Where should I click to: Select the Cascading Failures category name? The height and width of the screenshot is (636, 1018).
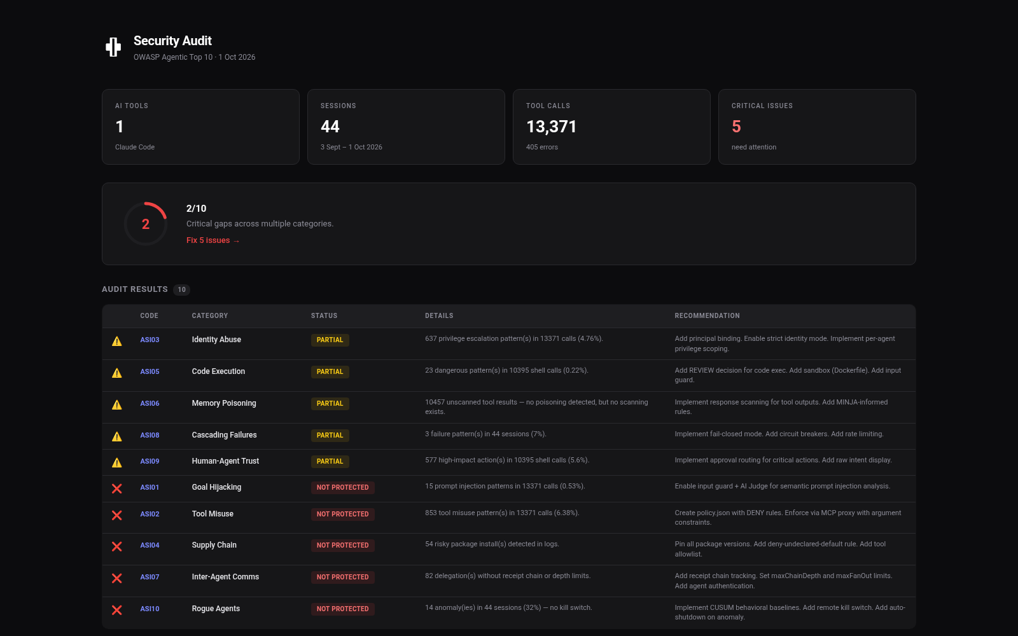click(x=224, y=435)
